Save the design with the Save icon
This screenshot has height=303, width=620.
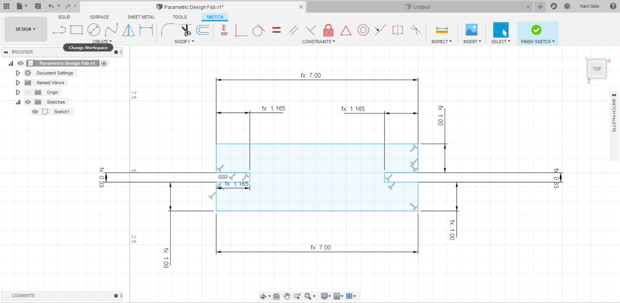tap(38, 6)
